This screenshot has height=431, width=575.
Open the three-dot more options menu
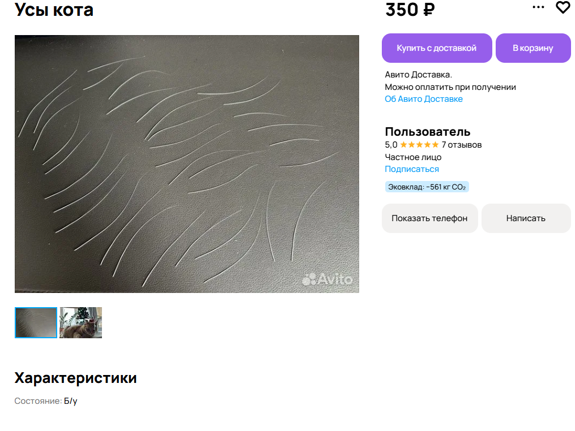point(538,7)
